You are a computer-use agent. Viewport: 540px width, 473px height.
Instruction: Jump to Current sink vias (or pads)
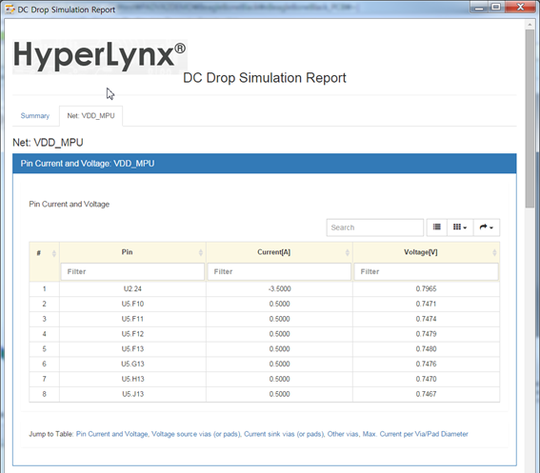[284, 434]
